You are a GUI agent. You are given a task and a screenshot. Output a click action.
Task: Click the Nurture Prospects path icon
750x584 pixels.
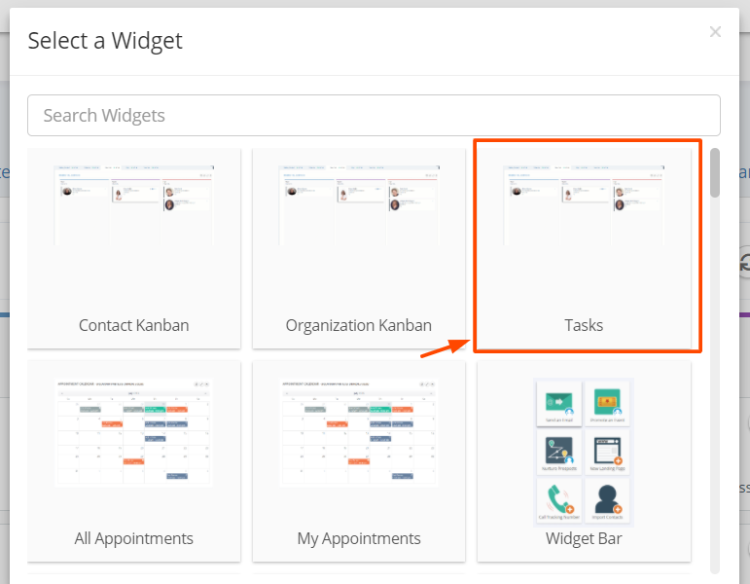(558, 451)
